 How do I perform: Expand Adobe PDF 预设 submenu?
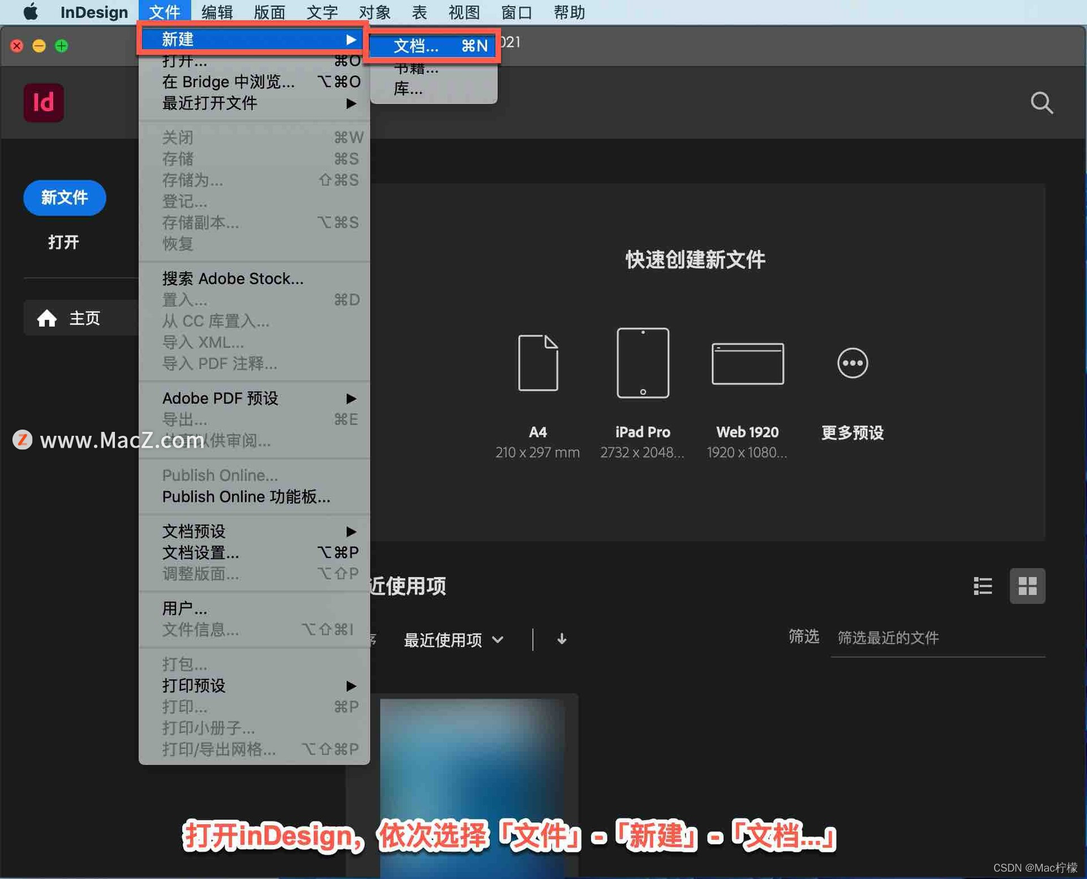254,398
